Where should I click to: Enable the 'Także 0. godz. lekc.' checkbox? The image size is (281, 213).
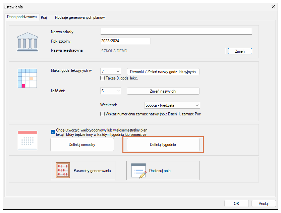(x=103, y=78)
